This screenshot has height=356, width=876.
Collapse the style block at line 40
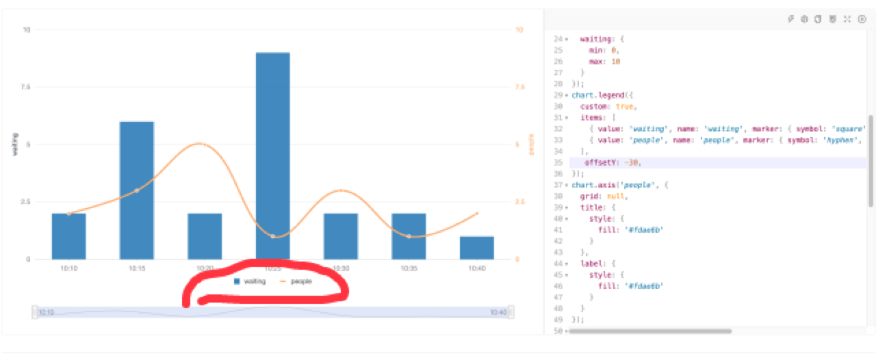(567, 218)
